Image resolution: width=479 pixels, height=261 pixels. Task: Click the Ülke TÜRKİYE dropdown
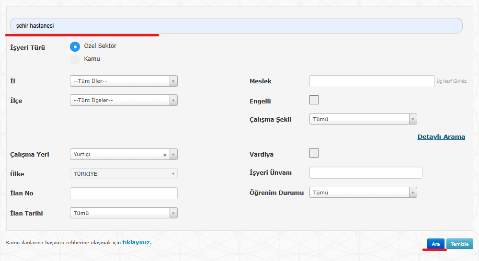pos(124,174)
